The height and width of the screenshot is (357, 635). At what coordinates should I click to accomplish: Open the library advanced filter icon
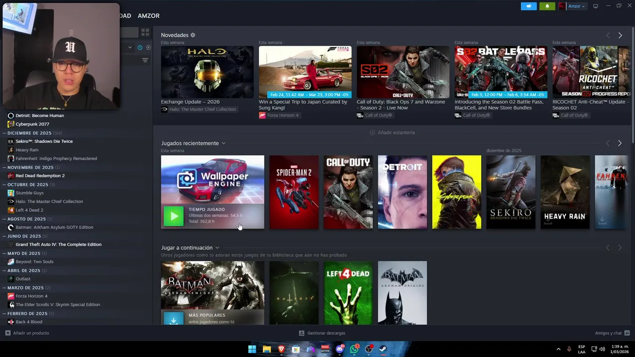(145, 60)
